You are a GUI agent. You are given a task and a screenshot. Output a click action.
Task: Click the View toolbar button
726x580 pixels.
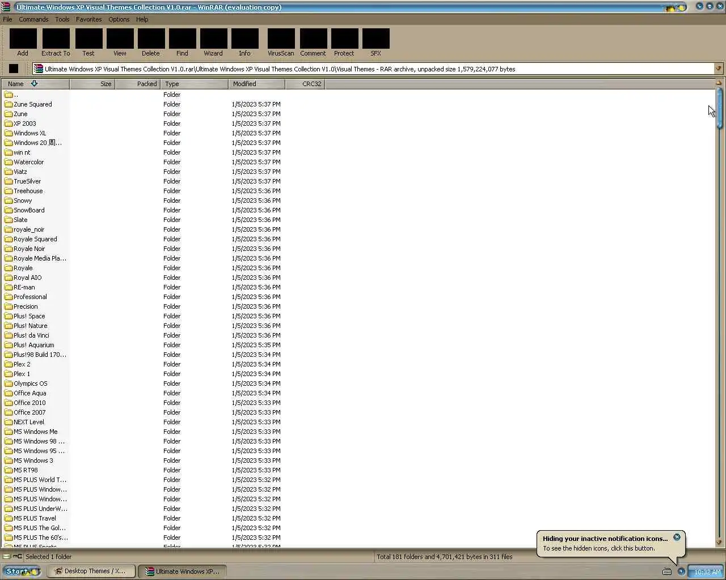point(120,42)
